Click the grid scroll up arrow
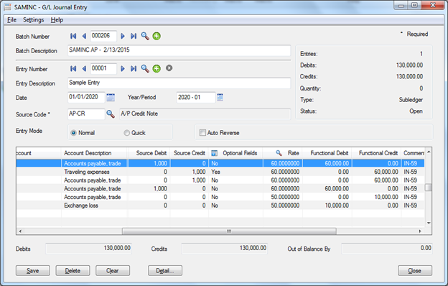 coord(429,152)
